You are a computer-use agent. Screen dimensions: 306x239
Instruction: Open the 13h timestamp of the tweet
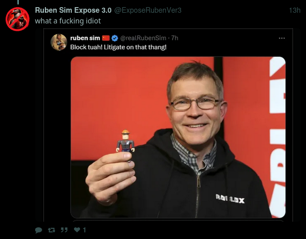click(x=294, y=10)
